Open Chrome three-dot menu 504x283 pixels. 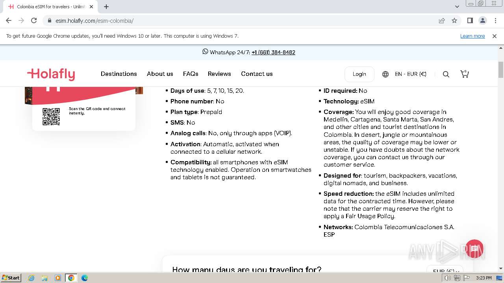495,20
